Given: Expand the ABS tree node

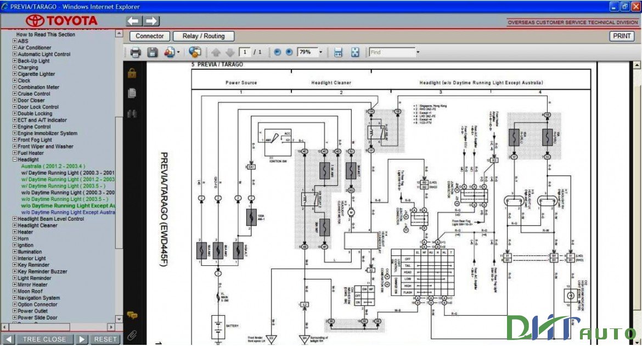Looking at the screenshot, I should (15, 41).
